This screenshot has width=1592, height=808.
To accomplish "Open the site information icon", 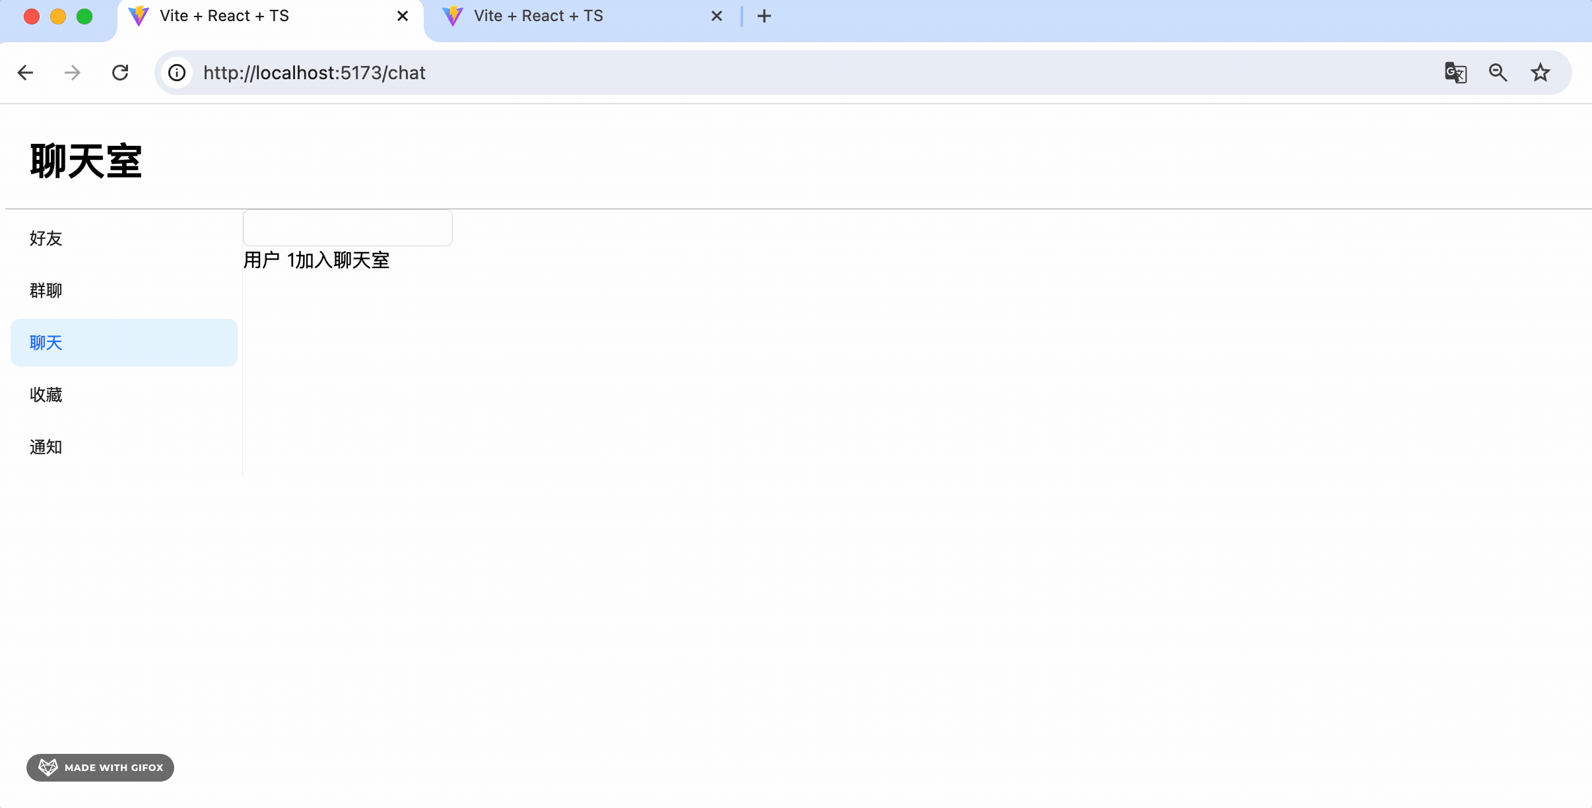I will click(x=177, y=73).
